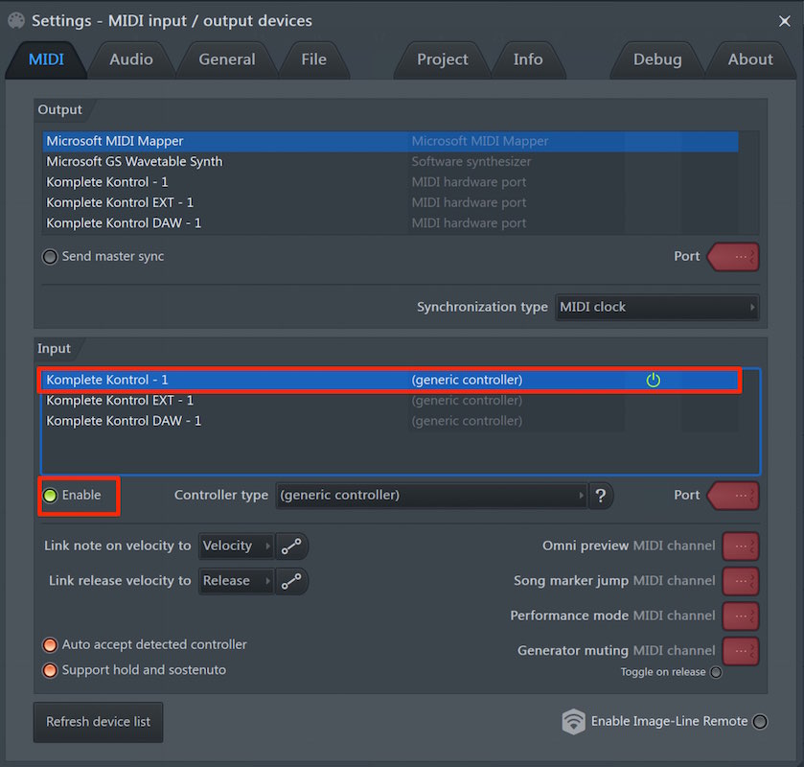Open the Debug tab

657,59
